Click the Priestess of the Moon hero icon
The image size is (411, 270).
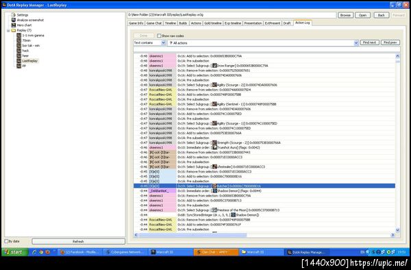[x=214, y=210]
